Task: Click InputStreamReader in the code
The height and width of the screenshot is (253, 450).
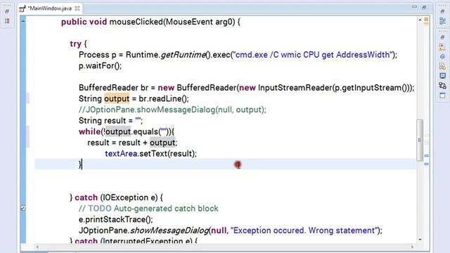Action: click(x=295, y=88)
